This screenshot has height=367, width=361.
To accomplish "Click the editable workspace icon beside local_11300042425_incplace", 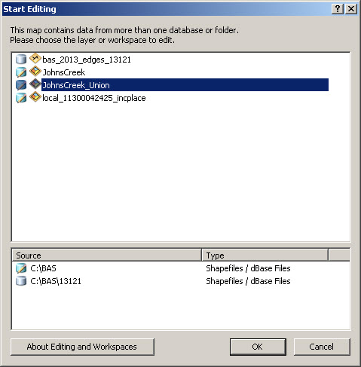I will [21, 98].
